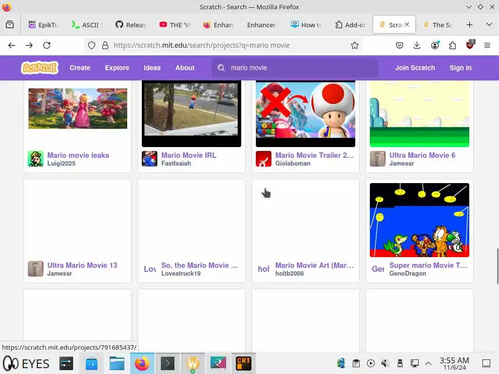Open the Create menu item

click(80, 68)
